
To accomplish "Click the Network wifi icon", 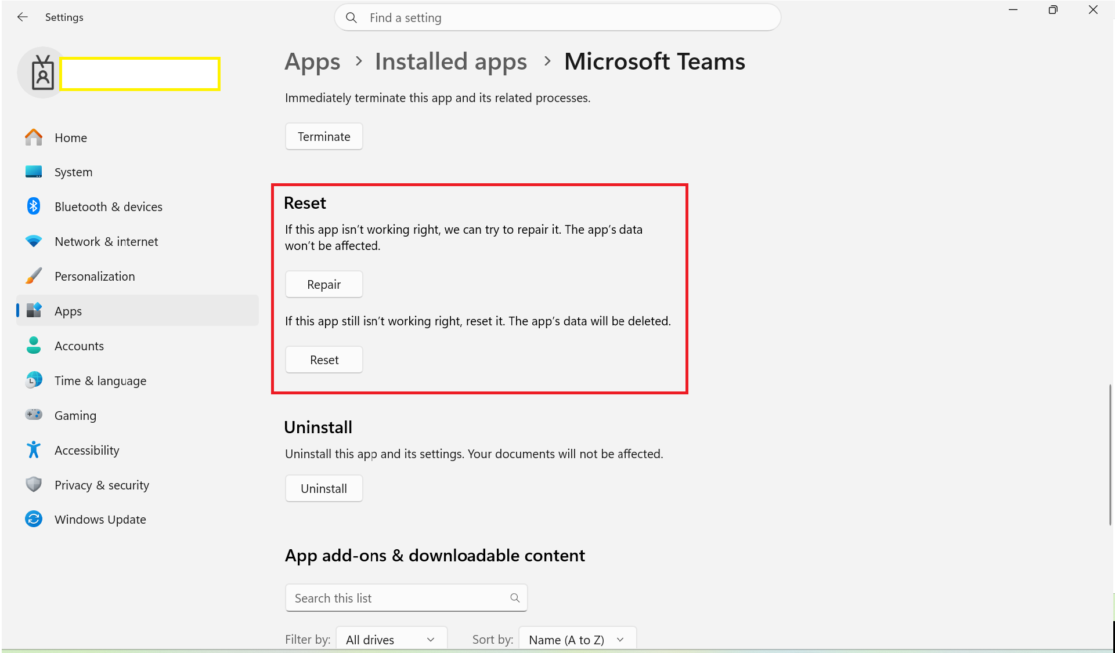I will point(34,241).
